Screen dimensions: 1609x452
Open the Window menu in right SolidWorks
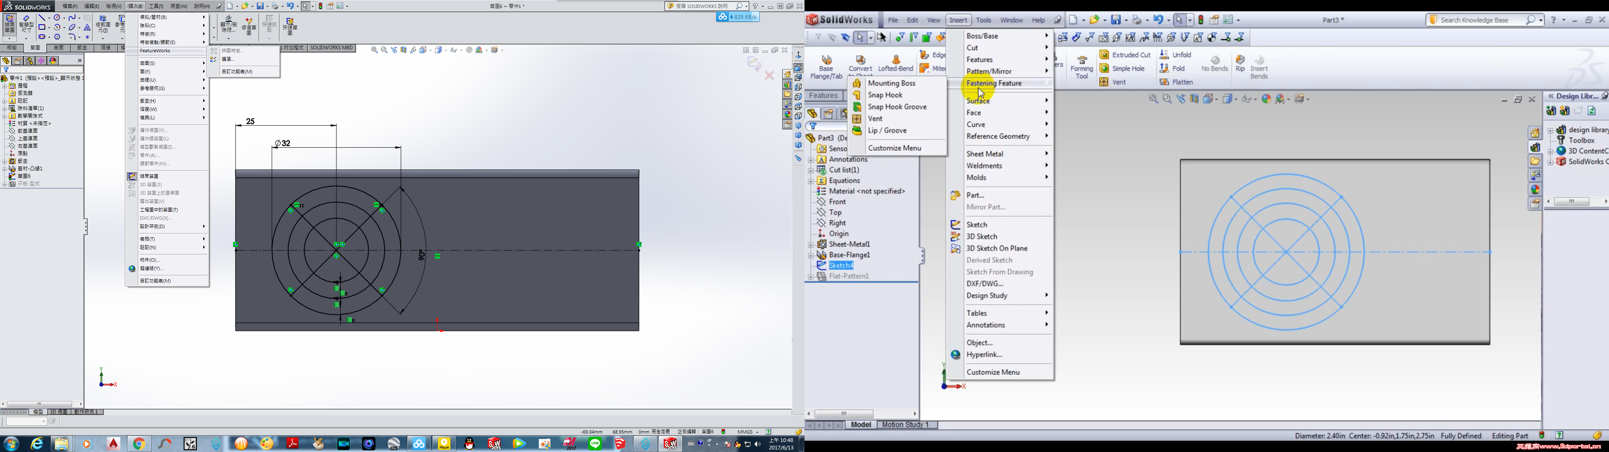pyautogui.click(x=1011, y=20)
